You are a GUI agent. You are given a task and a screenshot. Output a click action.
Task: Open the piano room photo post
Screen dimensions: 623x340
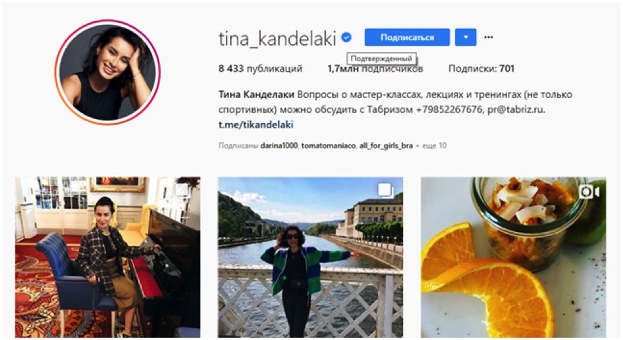click(x=107, y=257)
